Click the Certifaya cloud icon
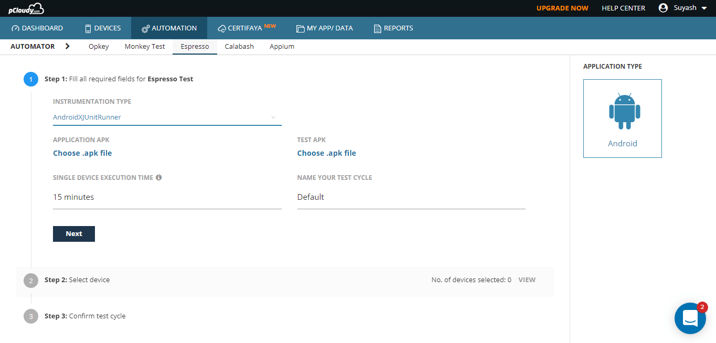Screen dimensions: 716x343 pos(222,28)
